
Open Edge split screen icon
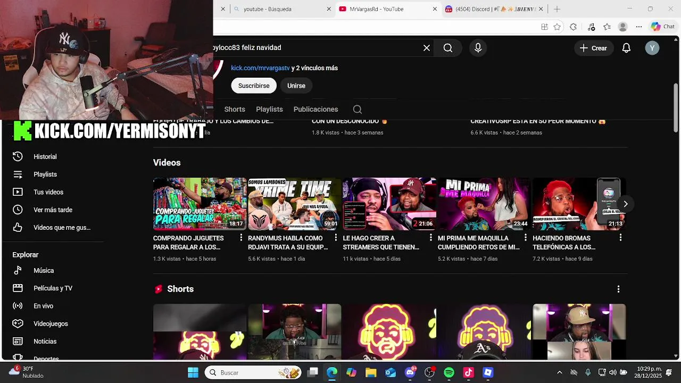click(544, 27)
